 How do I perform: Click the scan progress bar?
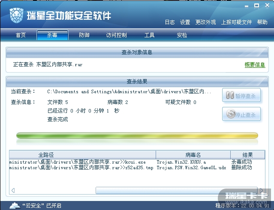click(x=137, y=135)
